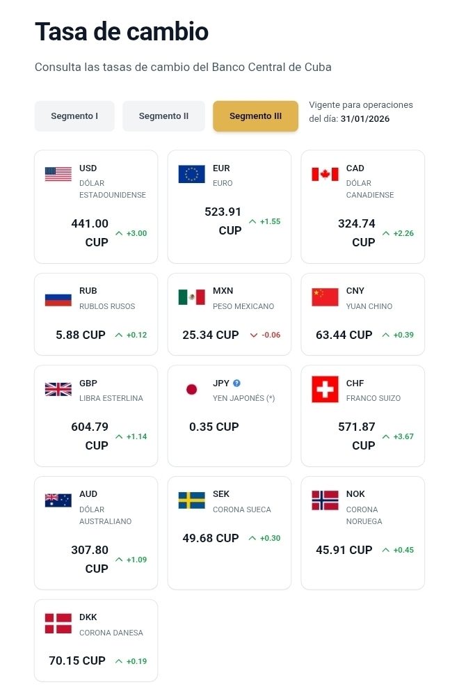Switch to the Segmento II tab
The image size is (450, 696).
[164, 116]
